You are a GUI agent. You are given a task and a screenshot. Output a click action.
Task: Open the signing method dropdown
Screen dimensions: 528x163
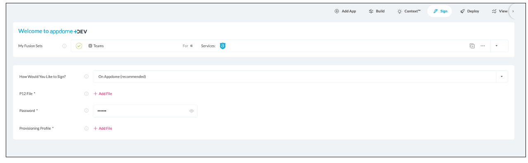301,77
